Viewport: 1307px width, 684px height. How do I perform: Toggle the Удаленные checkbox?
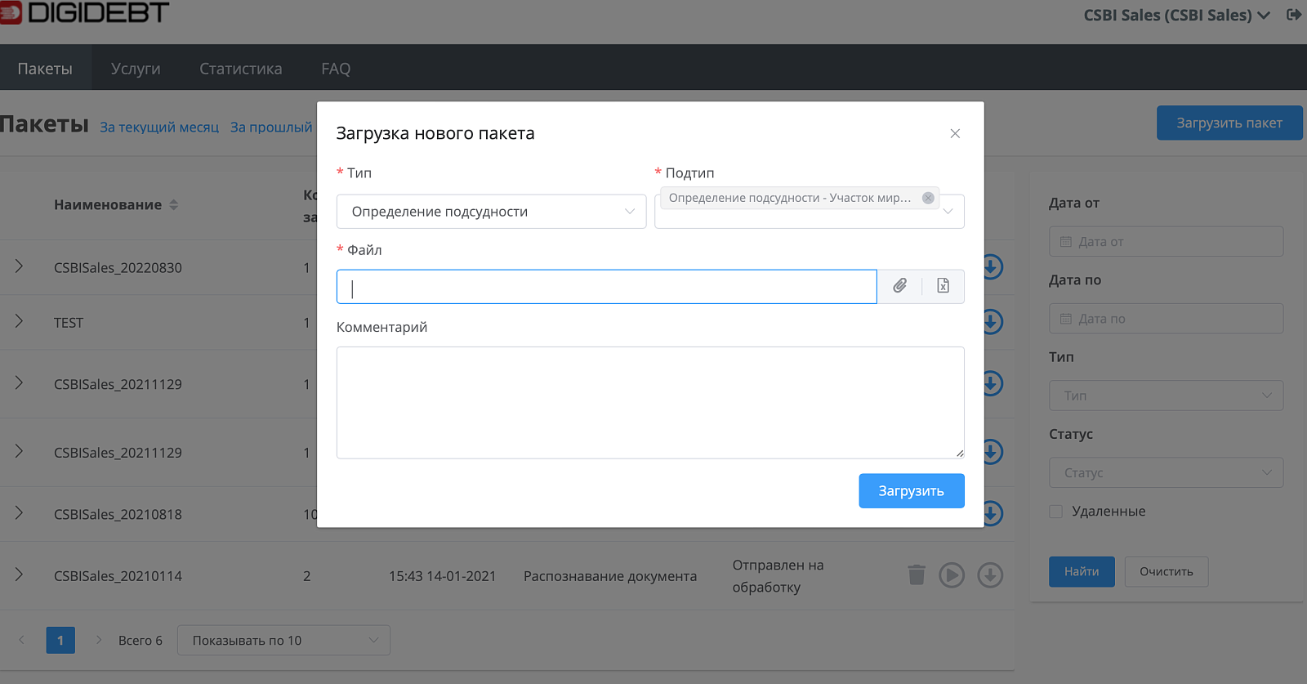point(1056,512)
